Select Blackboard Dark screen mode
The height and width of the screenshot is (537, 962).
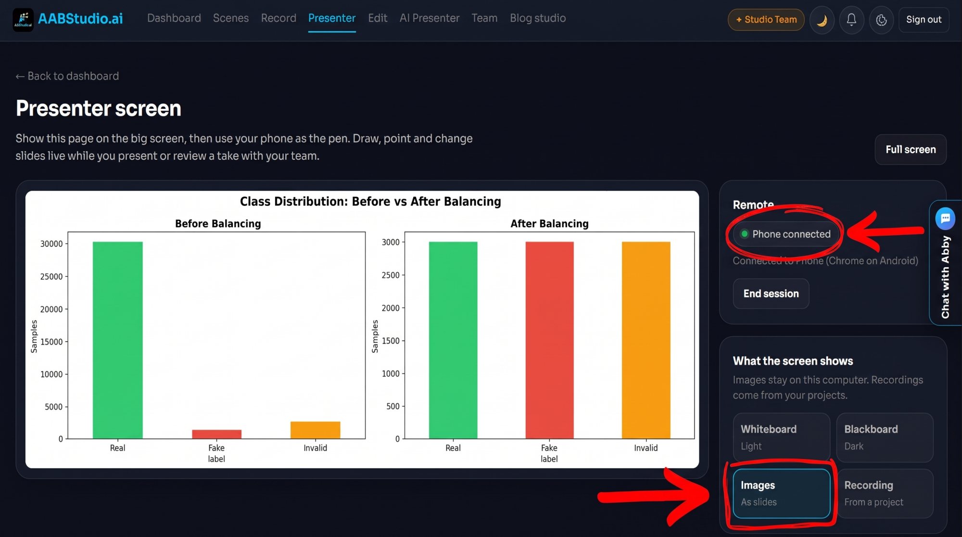coord(885,437)
